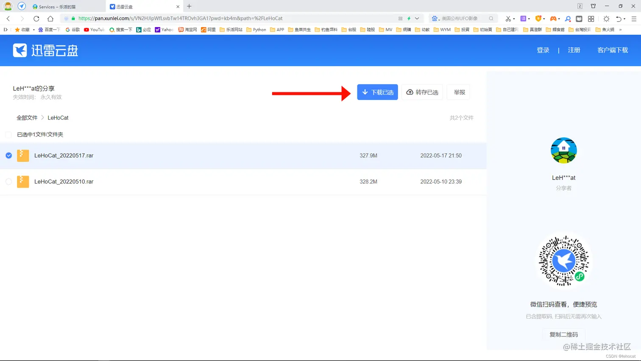Toggle the select-all files checkbox
Image resolution: width=641 pixels, height=361 pixels.
coord(8,134)
